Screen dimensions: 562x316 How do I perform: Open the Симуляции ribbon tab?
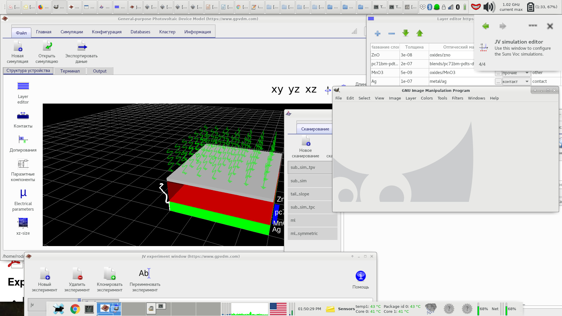tap(72, 32)
